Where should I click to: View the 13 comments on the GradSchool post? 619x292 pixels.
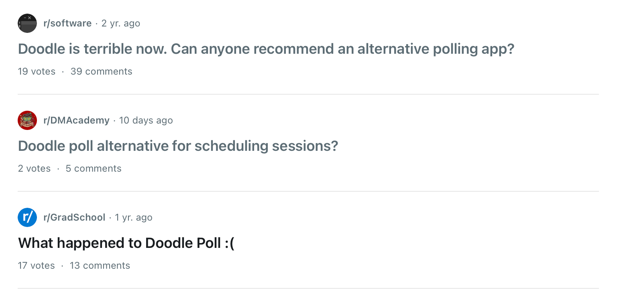click(100, 265)
